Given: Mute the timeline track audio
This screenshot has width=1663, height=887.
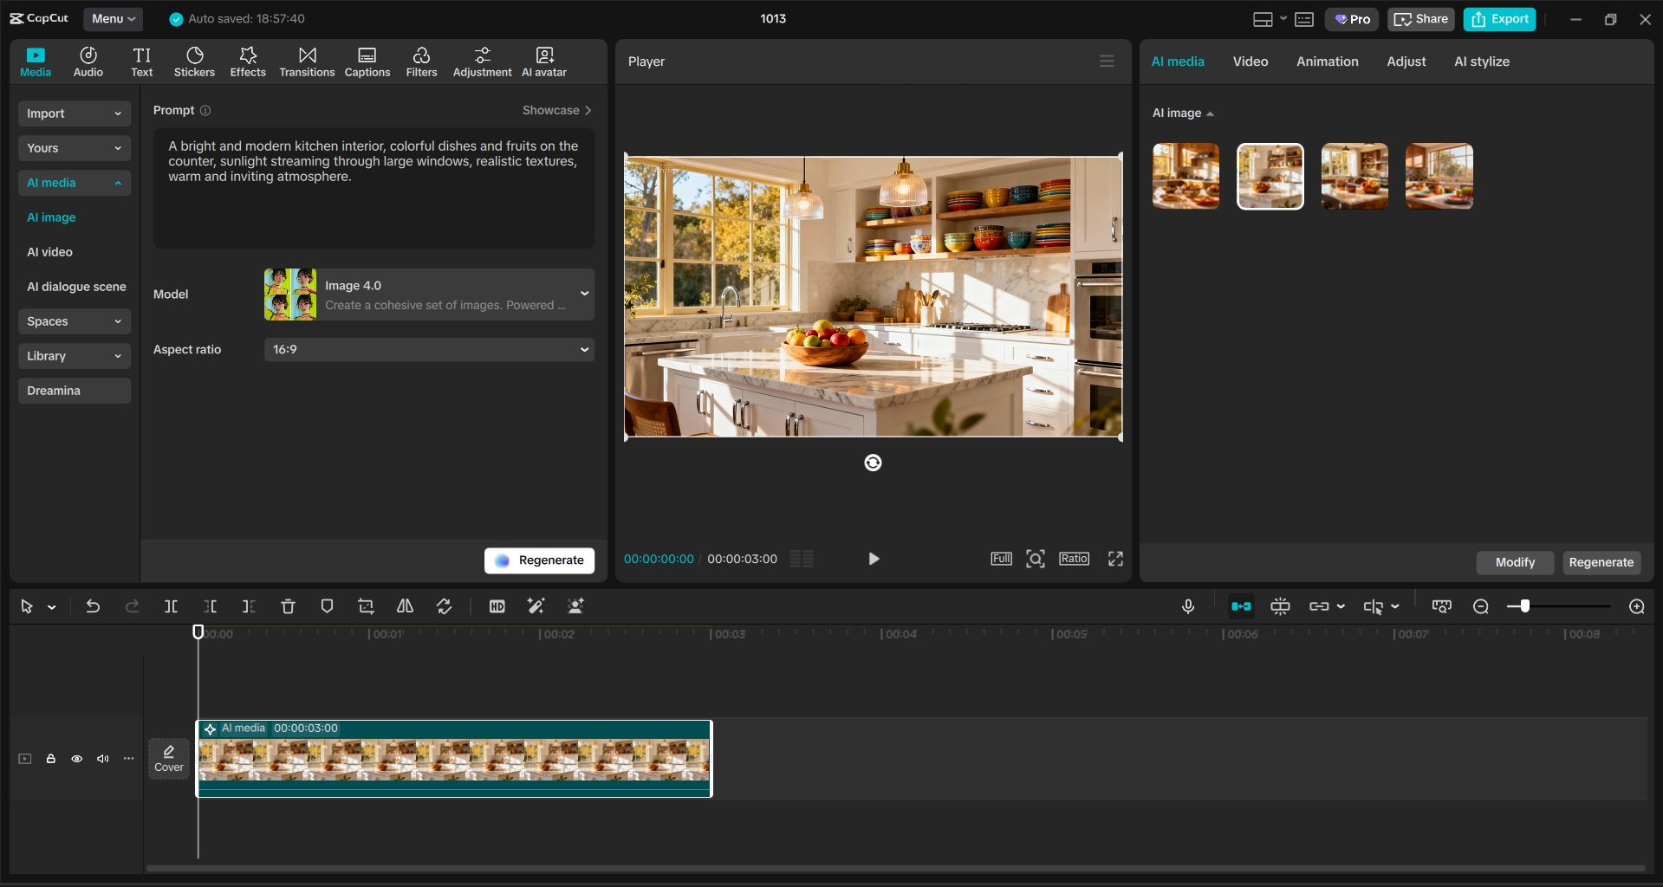Looking at the screenshot, I should [x=102, y=759].
